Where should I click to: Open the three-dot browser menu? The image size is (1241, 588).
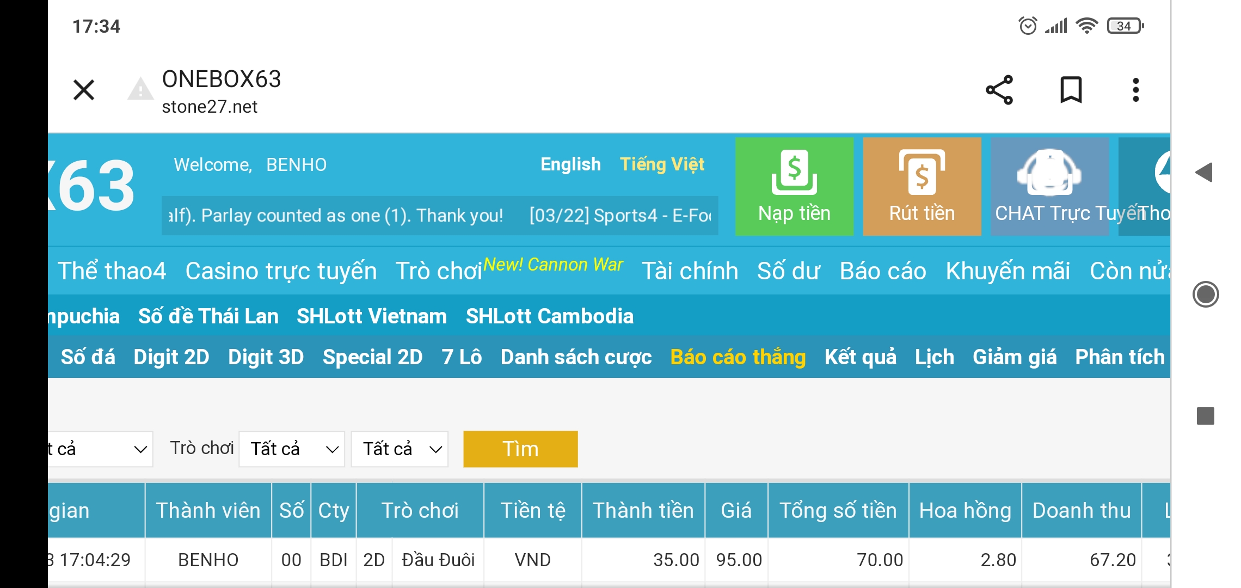tap(1135, 90)
